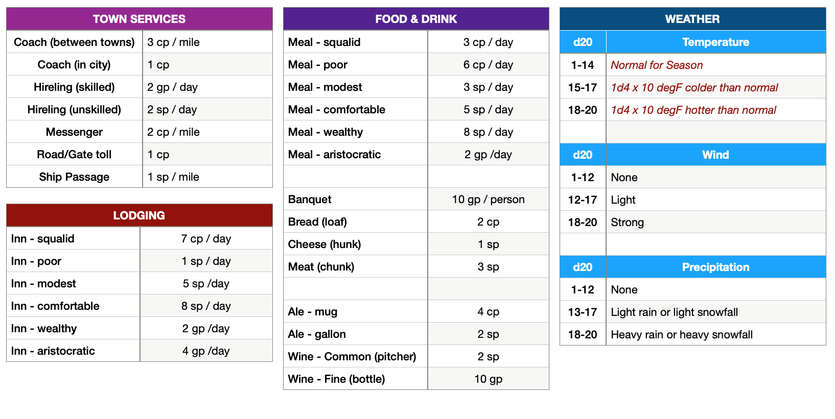835x419 pixels.
Task: Click the Hireling (skilled) price cell
Action: click(207, 87)
